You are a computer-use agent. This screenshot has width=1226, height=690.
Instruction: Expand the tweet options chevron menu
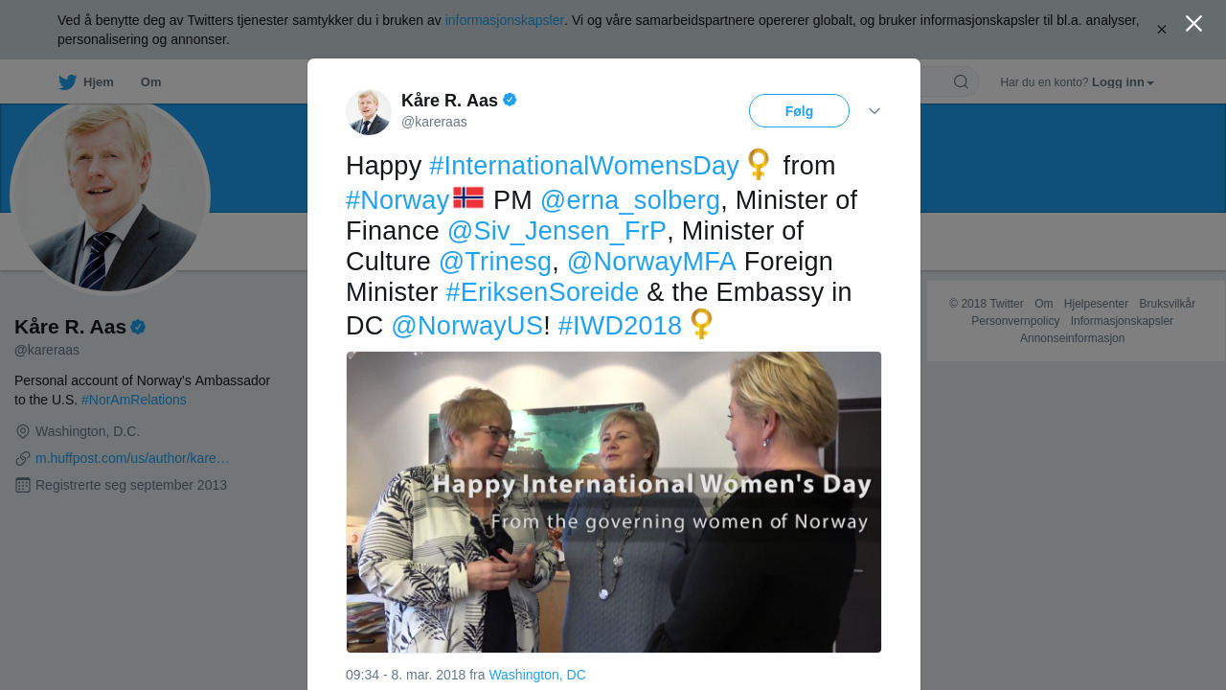point(874,111)
